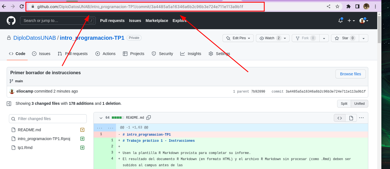Open the user avatar menu
Screen dimensions: 390x169
click(x=364, y=21)
